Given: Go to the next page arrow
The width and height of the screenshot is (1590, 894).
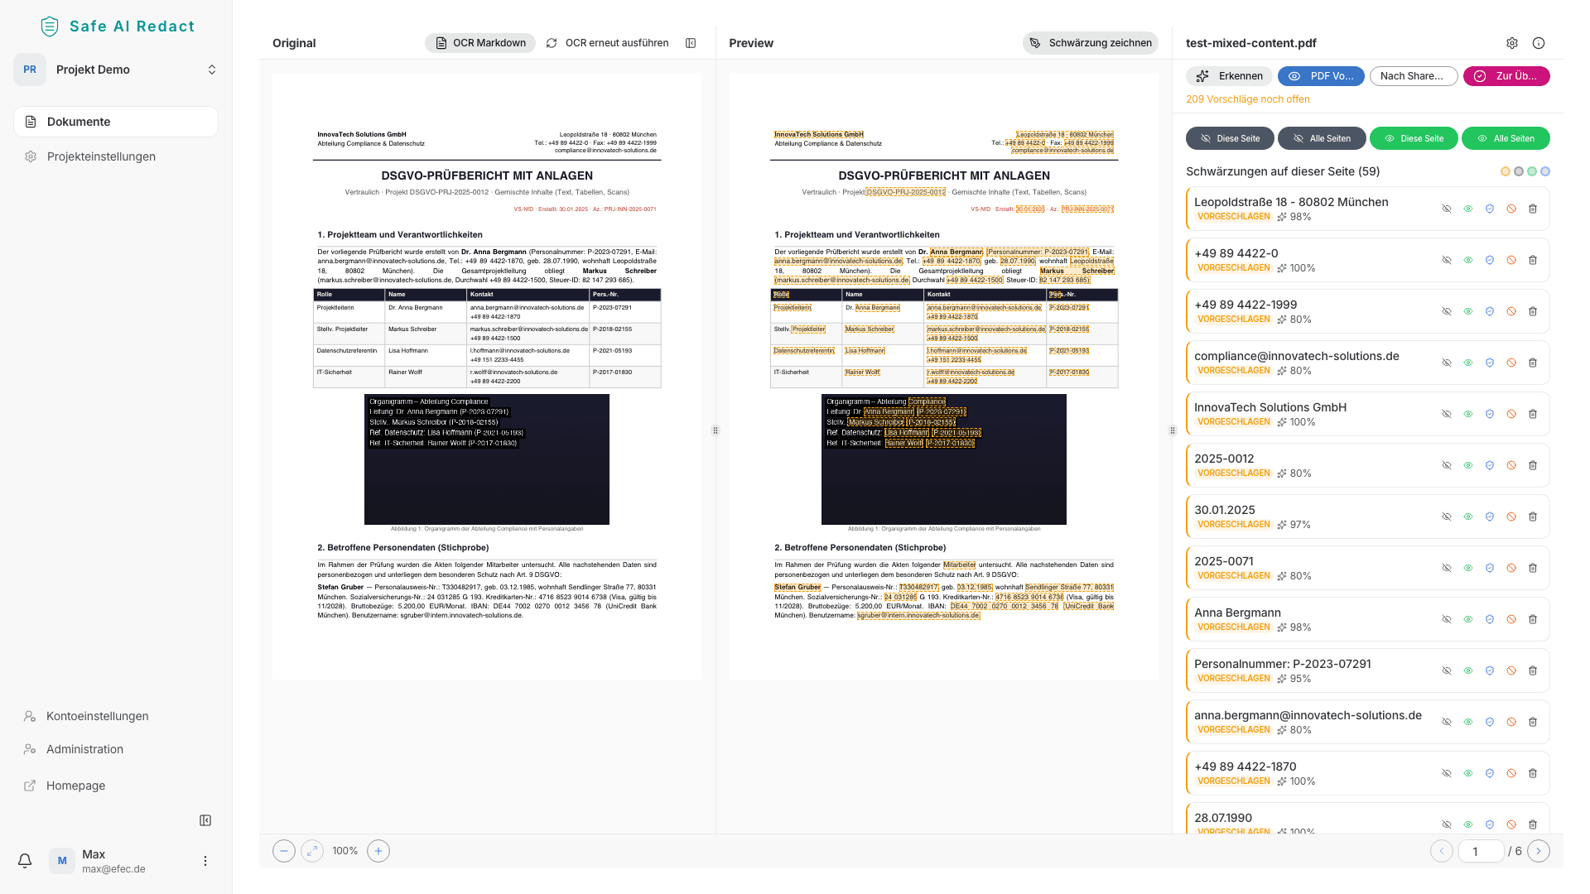Looking at the screenshot, I should click(1539, 851).
